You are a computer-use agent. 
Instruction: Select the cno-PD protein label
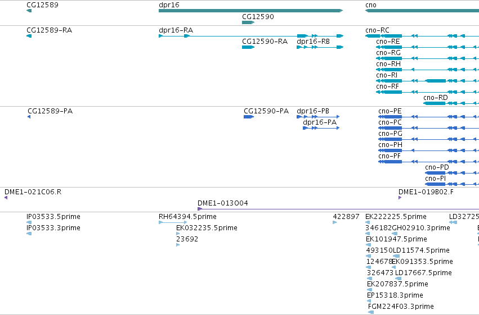click(x=437, y=167)
